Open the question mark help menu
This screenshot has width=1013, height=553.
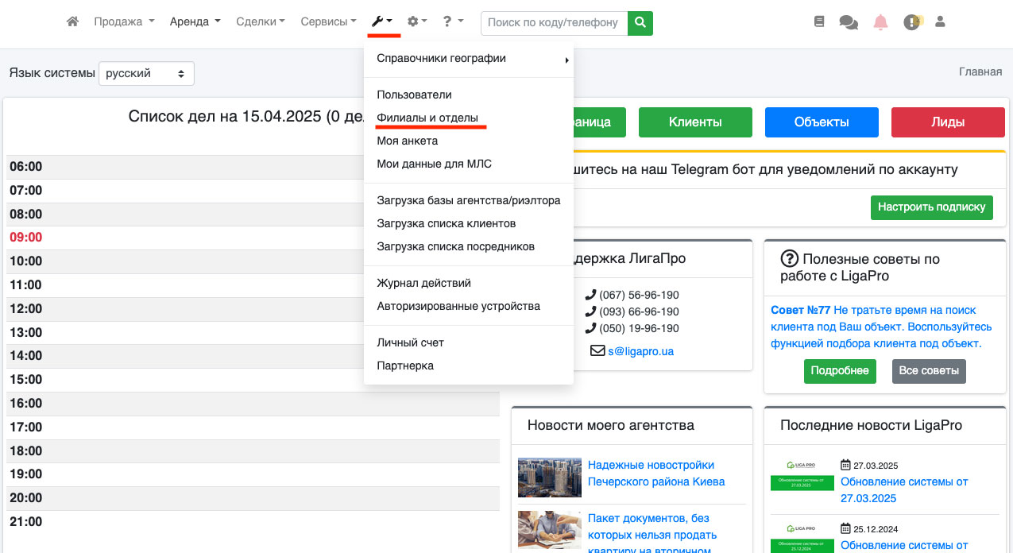[x=452, y=22]
